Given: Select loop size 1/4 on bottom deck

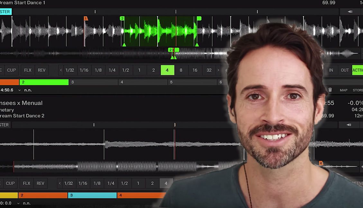Looking at the screenshot, I should pyautogui.click(x=111, y=183).
